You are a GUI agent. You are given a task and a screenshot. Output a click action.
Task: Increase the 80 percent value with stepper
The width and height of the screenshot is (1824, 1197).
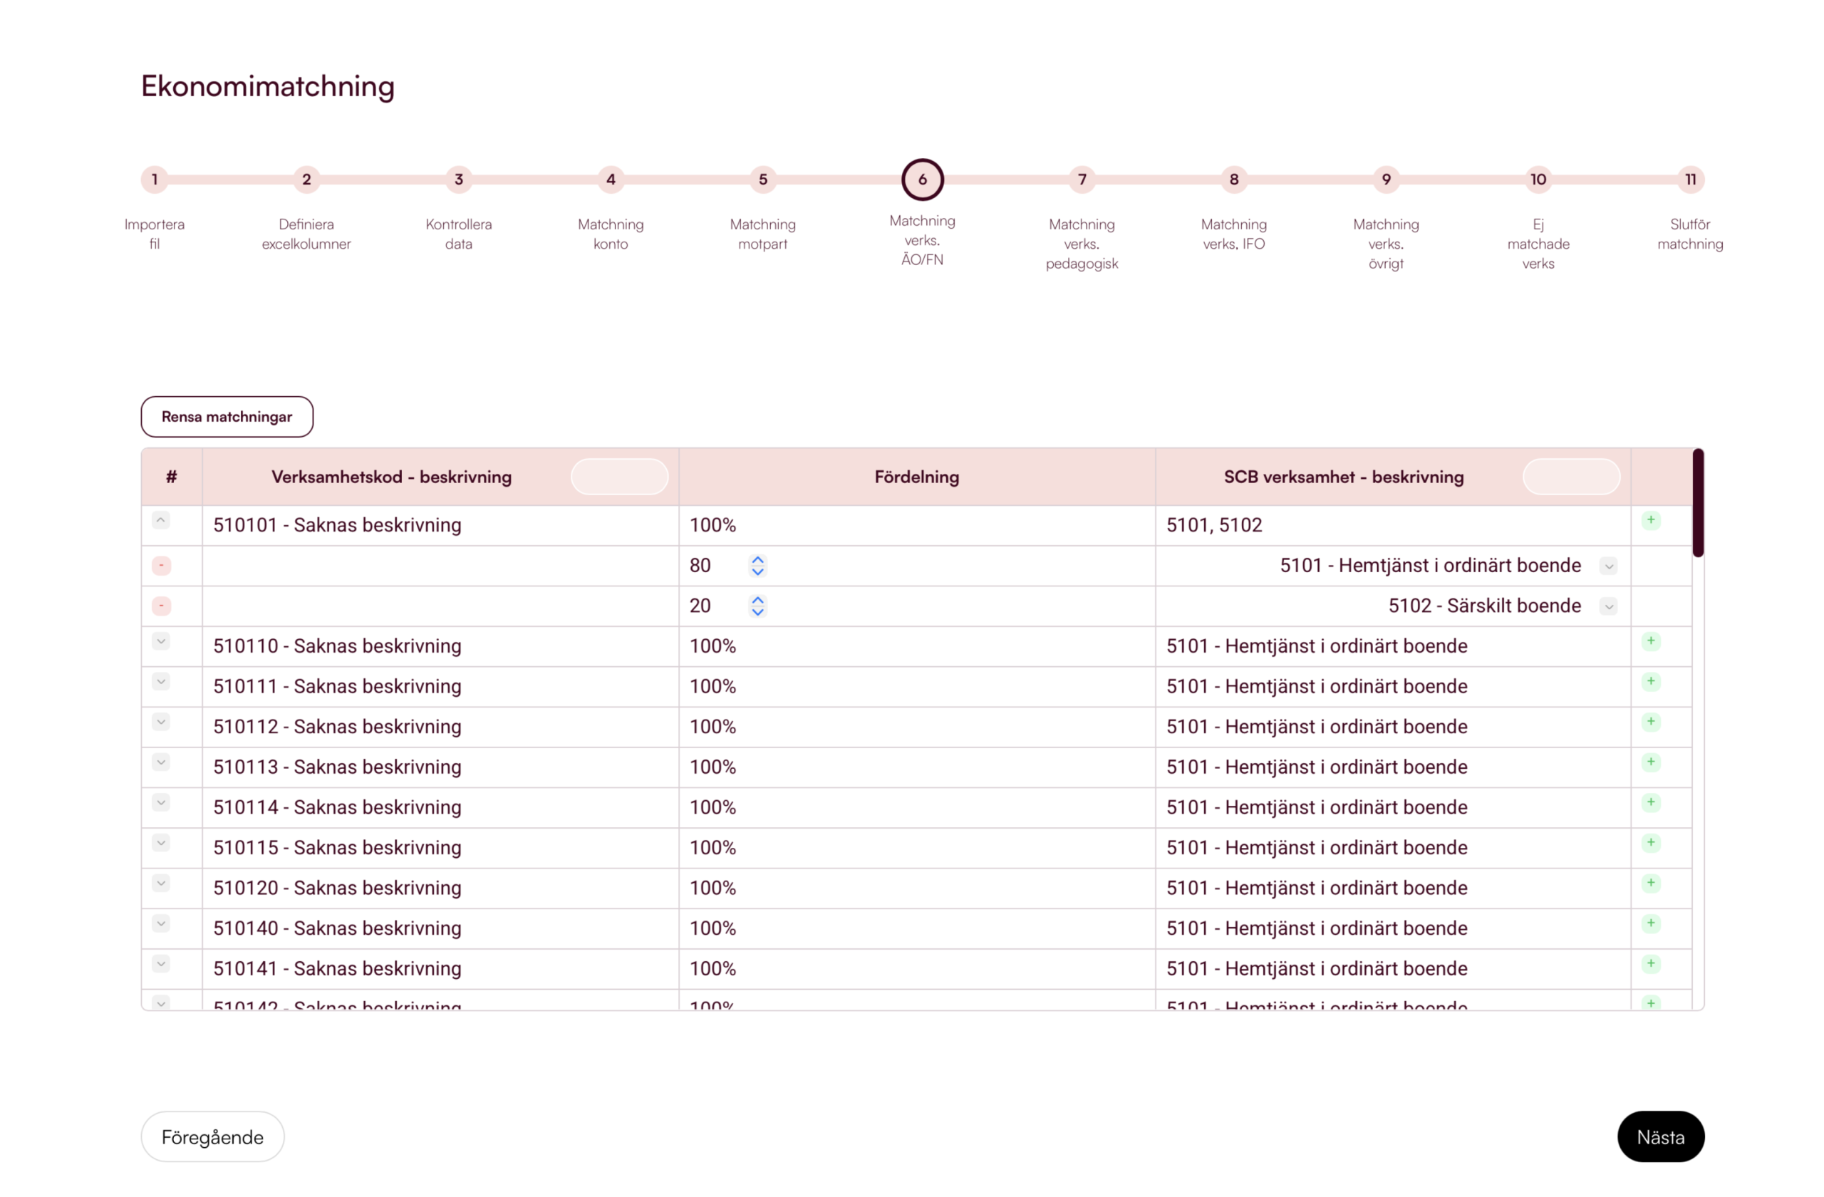pyautogui.click(x=757, y=560)
